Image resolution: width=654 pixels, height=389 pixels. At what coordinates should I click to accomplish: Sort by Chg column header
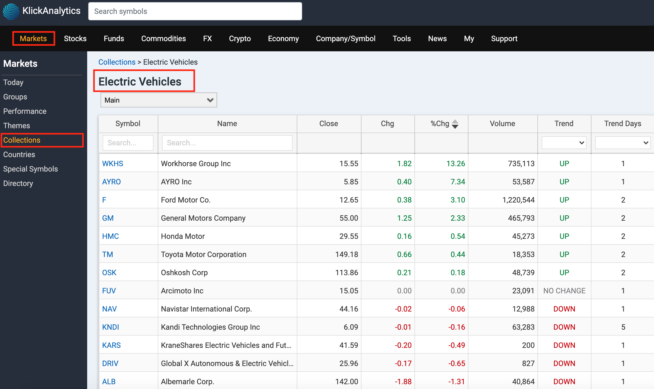pyautogui.click(x=387, y=123)
